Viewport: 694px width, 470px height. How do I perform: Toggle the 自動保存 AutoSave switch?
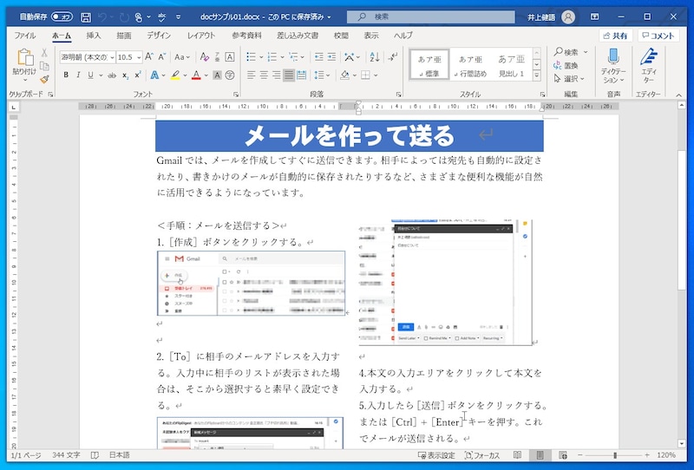coord(61,16)
